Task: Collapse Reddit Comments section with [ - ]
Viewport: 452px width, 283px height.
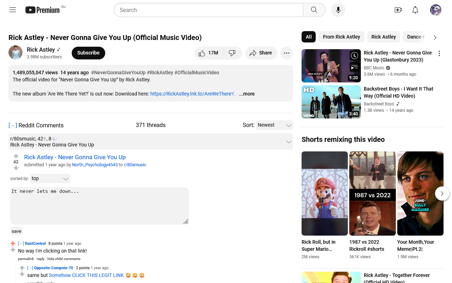Action: pos(13,125)
